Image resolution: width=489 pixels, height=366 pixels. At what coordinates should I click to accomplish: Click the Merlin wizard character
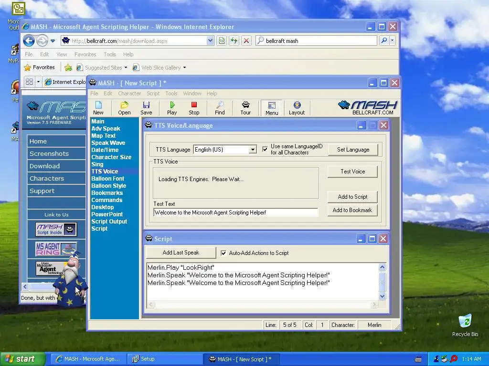point(71,279)
